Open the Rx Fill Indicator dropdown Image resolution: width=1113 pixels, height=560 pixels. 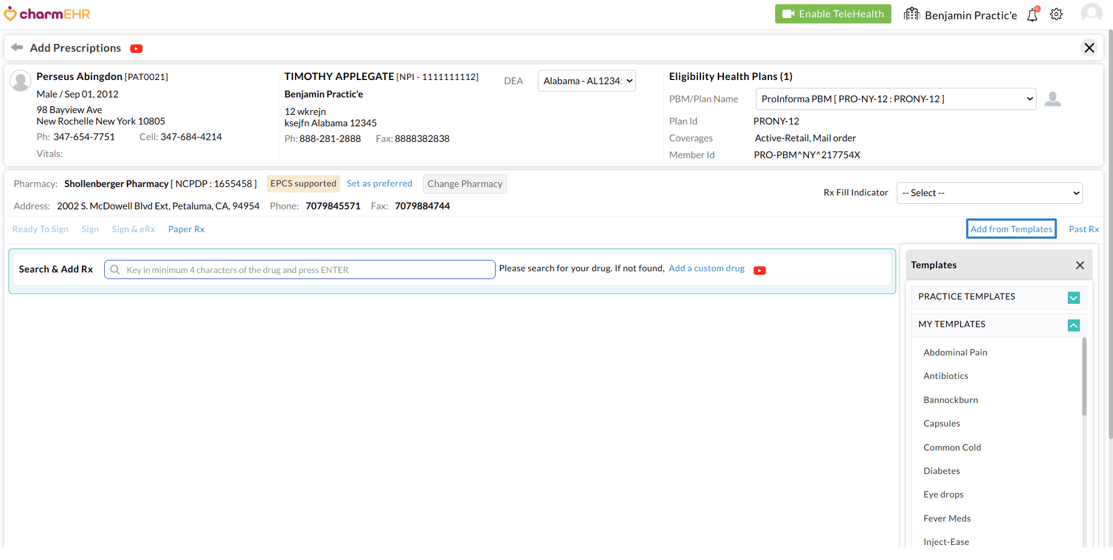click(x=989, y=192)
